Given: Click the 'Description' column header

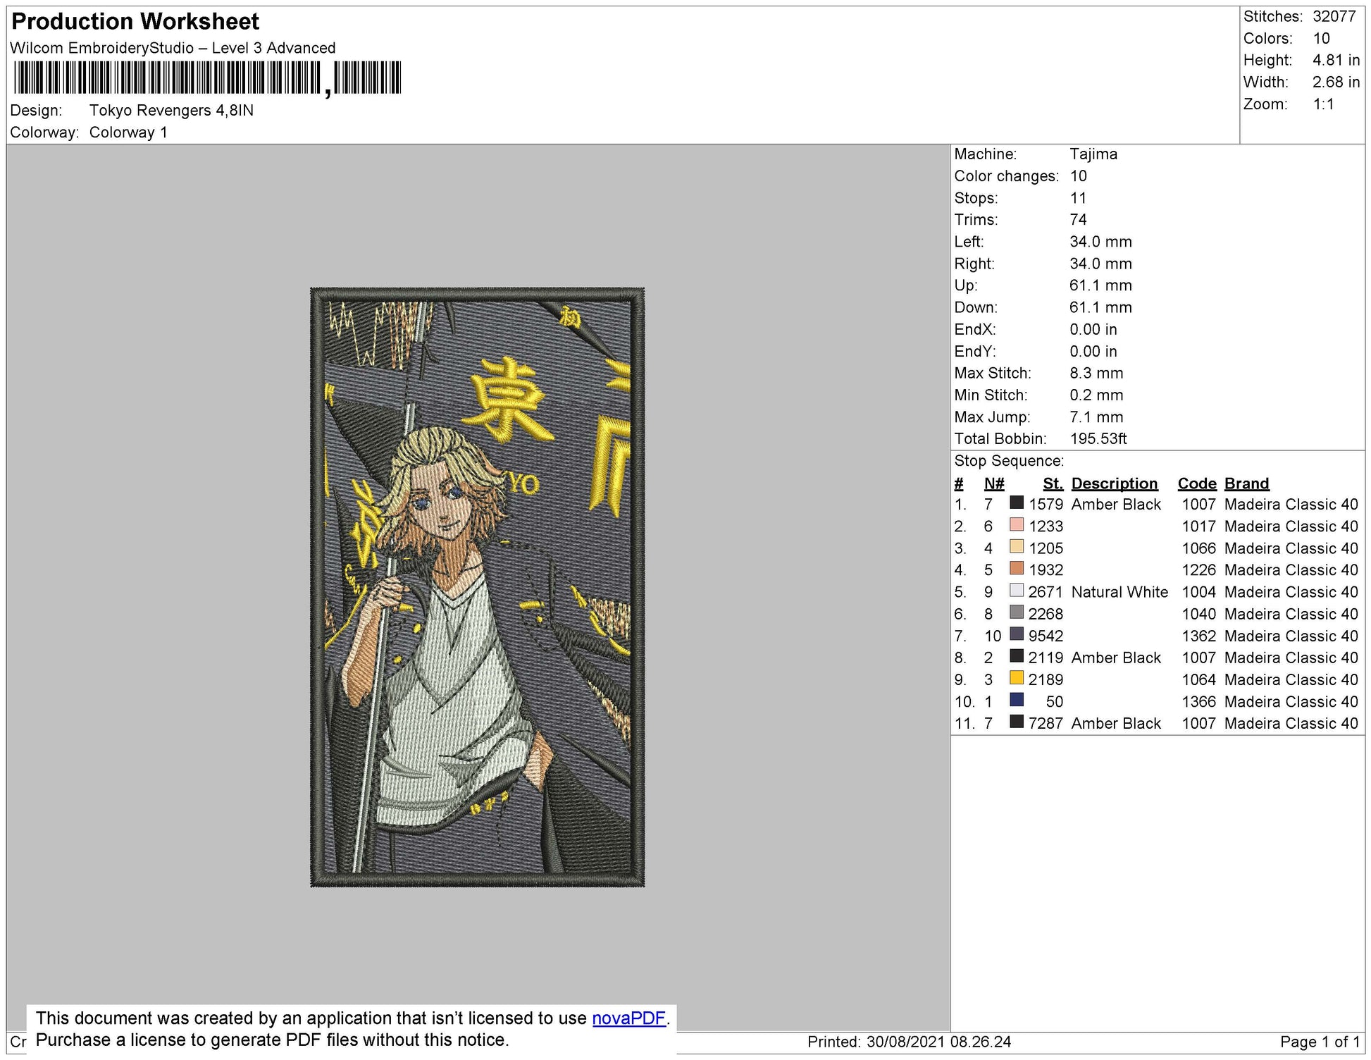Looking at the screenshot, I should 1115,483.
